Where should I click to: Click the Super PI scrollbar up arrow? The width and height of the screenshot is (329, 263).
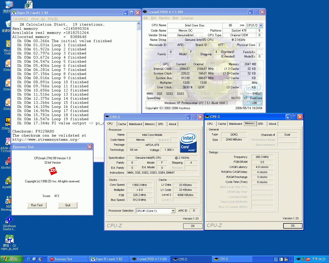[139, 24]
